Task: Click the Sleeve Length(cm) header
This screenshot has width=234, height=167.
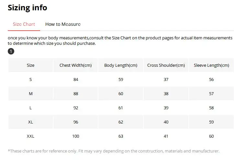Action: pos(211,65)
